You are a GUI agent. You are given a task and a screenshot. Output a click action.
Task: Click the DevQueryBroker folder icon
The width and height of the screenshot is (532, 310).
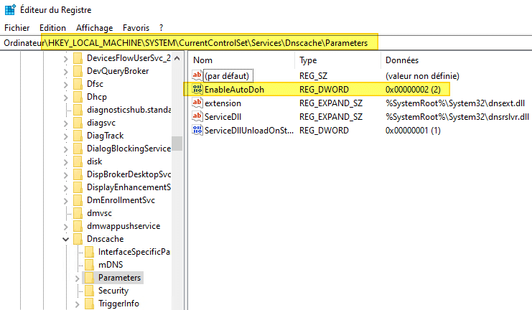click(x=78, y=71)
